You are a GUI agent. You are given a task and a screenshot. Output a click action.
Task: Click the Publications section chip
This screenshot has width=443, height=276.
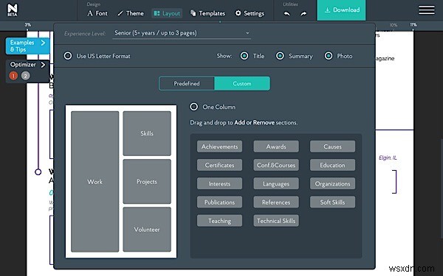pyautogui.click(x=219, y=202)
